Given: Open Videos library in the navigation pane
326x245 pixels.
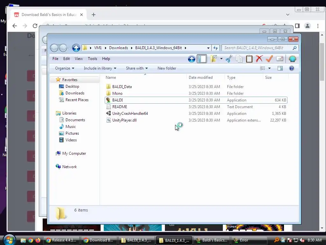Looking at the screenshot, I should pyautogui.click(x=71, y=140).
